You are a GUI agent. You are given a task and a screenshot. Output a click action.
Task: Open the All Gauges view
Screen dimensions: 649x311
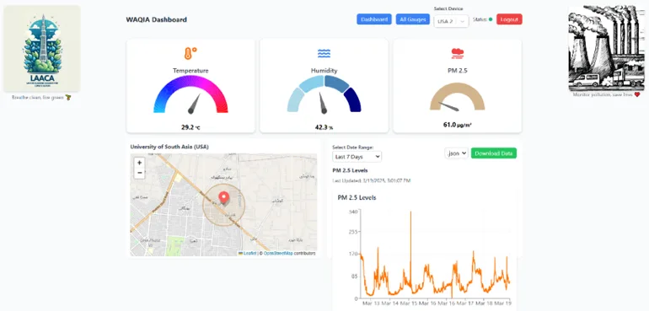coord(413,19)
